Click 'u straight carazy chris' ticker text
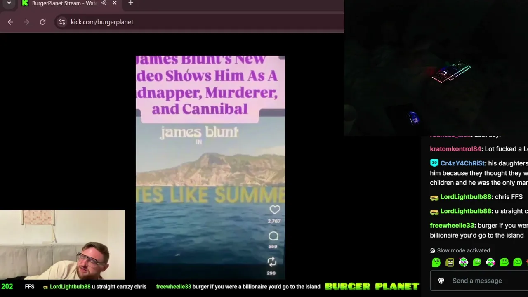The width and height of the screenshot is (528, 297). pos(119,287)
